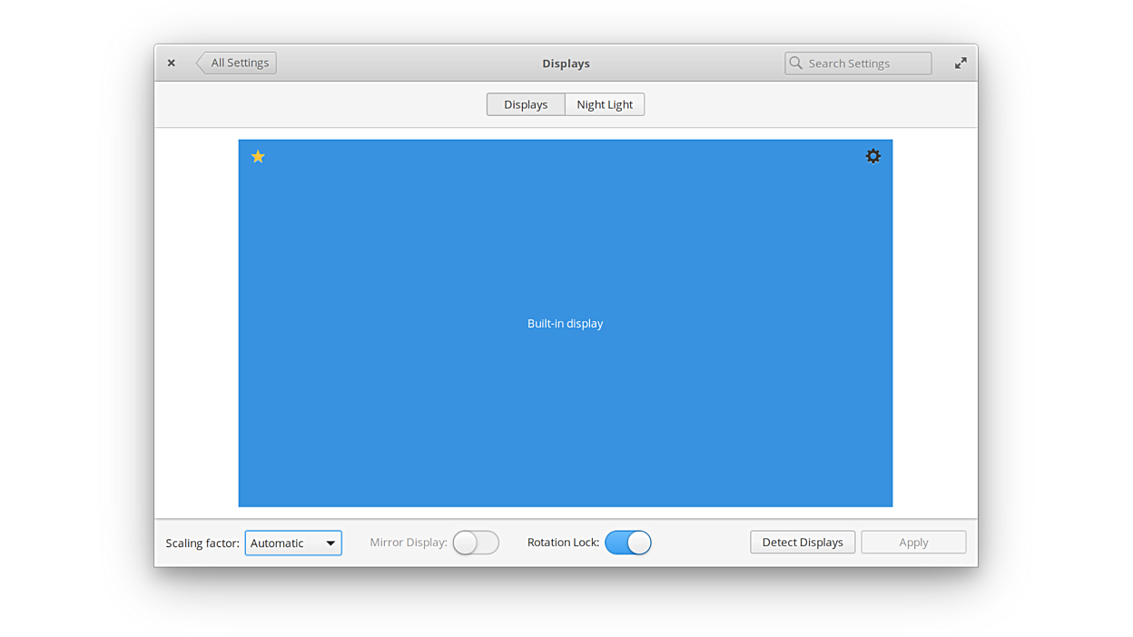This screenshot has width=1133, height=637.
Task: Switch to the Night Light tab
Action: (605, 104)
